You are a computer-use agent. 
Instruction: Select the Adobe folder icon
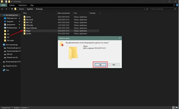(x=24, y=17)
